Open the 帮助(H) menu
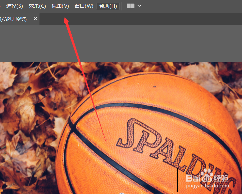 coord(108,6)
